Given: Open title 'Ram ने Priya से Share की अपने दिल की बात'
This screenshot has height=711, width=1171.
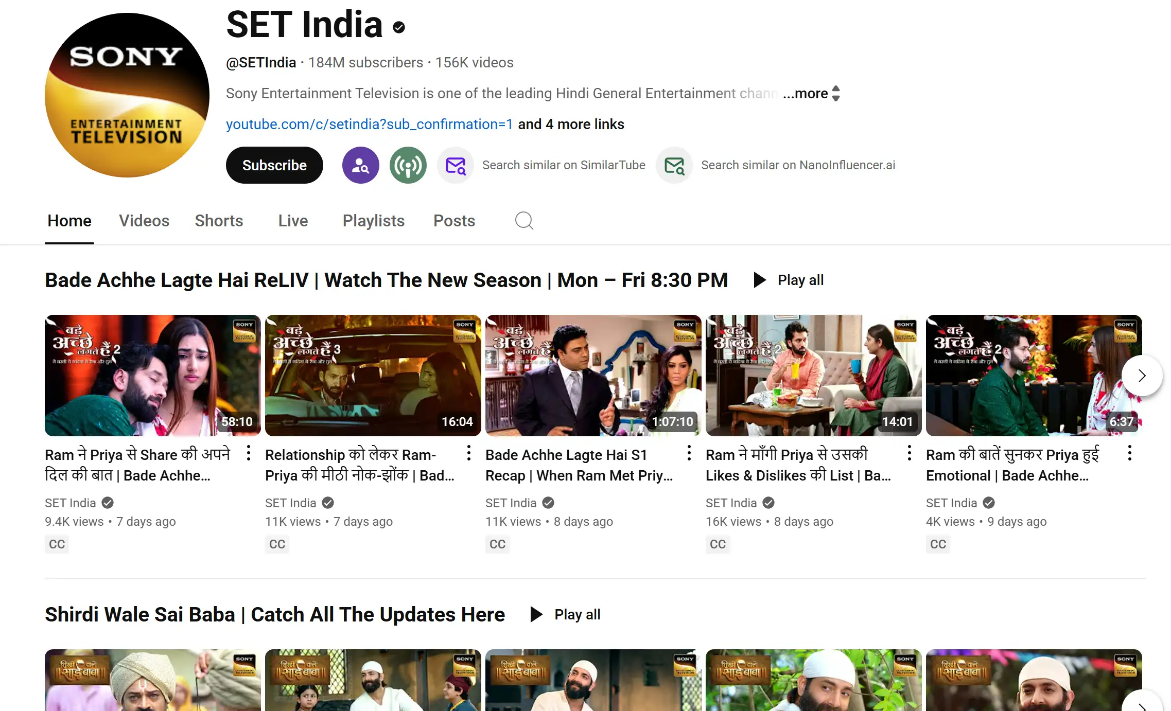Looking at the screenshot, I should click(137, 465).
